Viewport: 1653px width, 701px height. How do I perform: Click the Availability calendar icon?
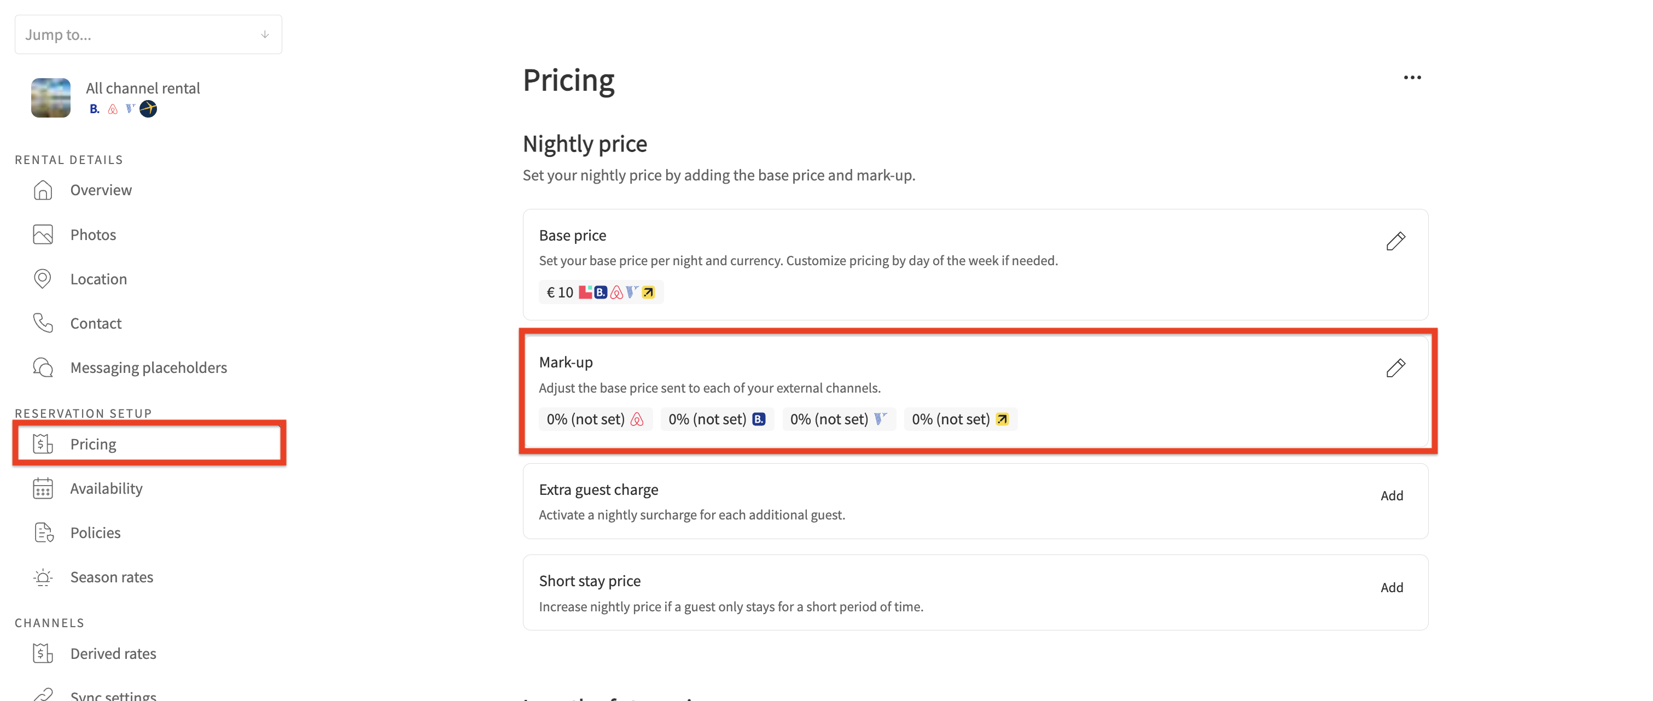(43, 489)
